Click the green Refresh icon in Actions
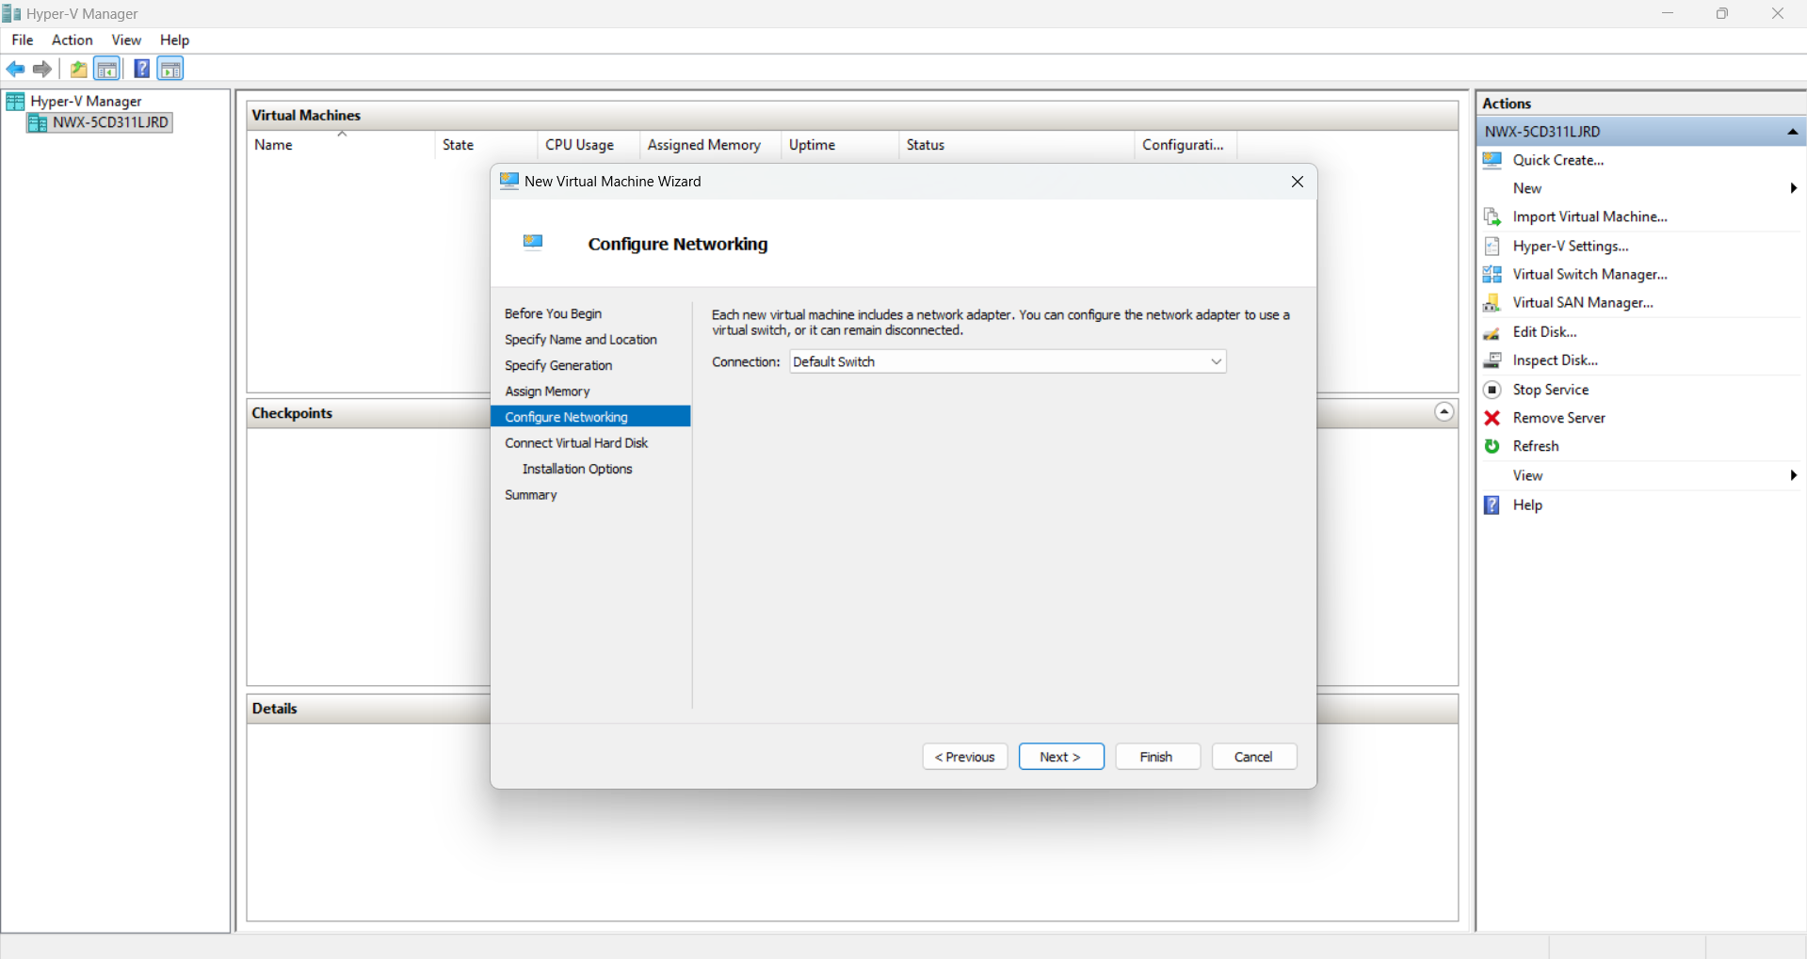 pos(1492,446)
